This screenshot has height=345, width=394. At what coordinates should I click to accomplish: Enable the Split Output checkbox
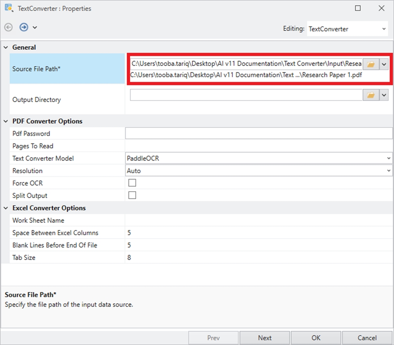coord(132,195)
